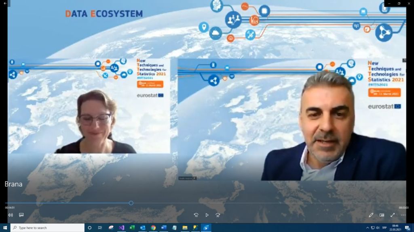Skip forward 30 seconds
414x232 pixels.
[218, 215]
